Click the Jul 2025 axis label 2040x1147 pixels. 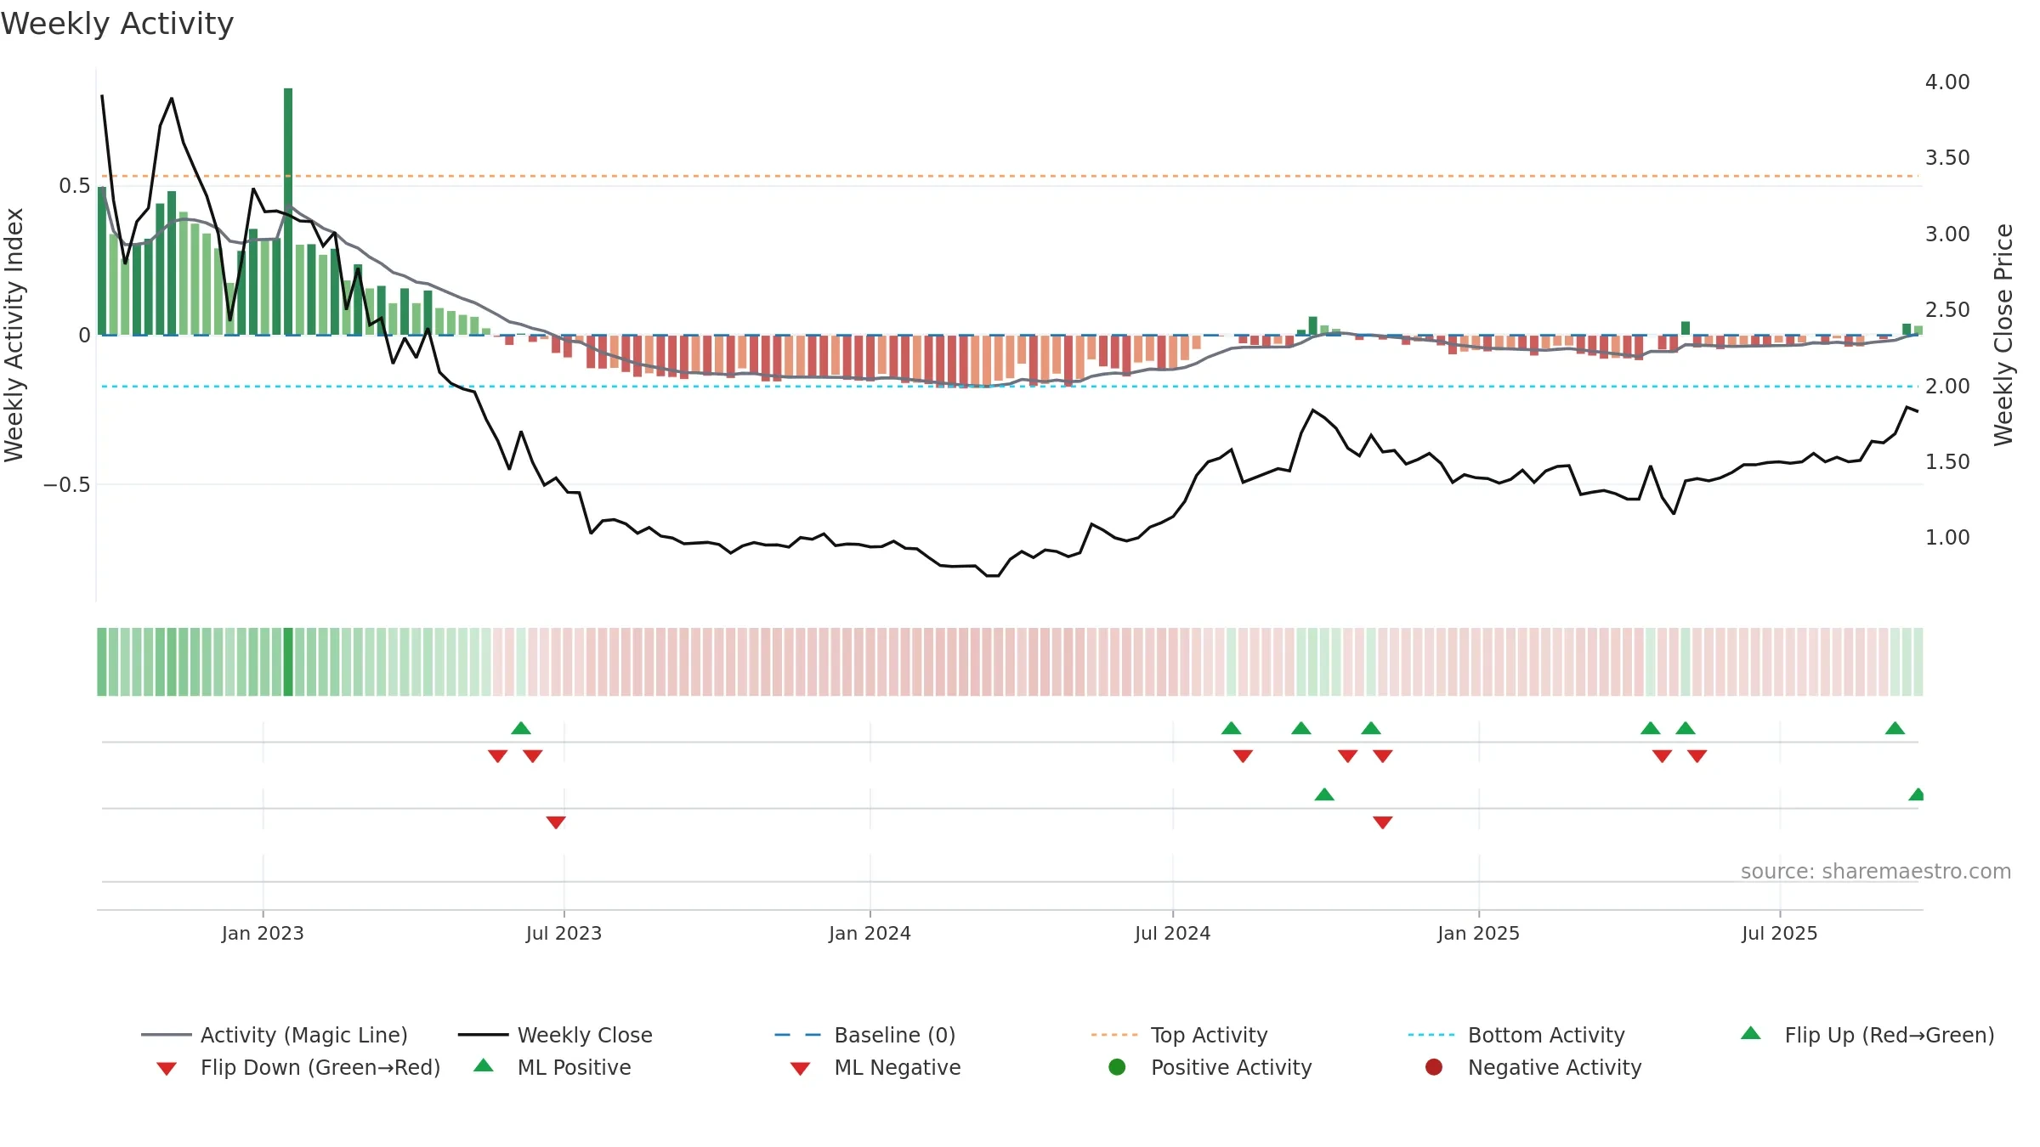pyautogui.click(x=1779, y=933)
